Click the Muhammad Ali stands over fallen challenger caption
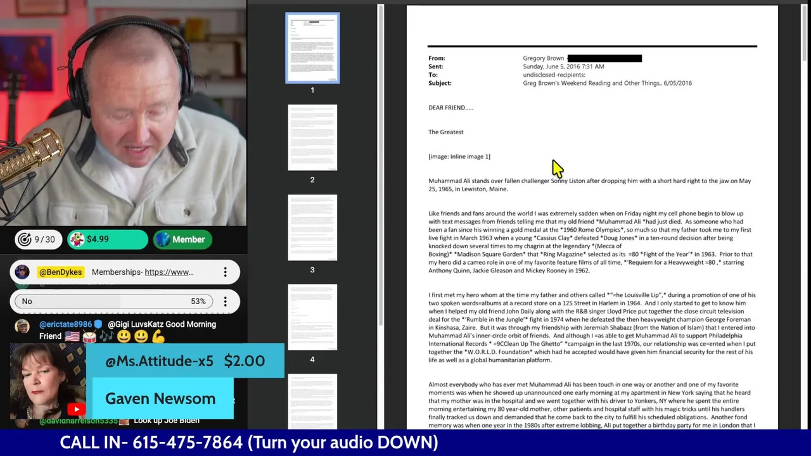The width and height of the screenshot is (811, 456). click(x=589, y=185)
